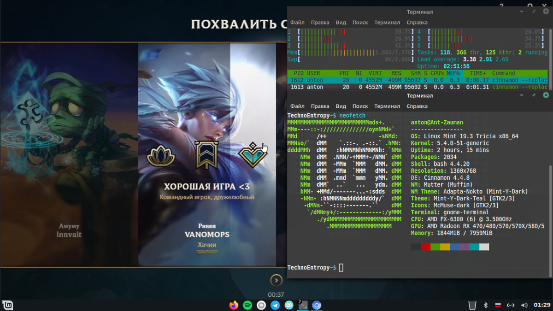This screenshot has height=311, width=553.
Task: Open the white circular app next to Spotify
Action: point(261,305)
